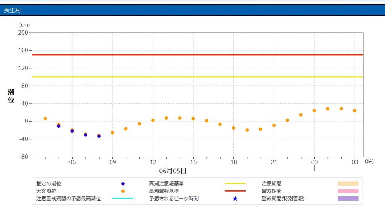Screen dimensions: 385x213
Task: Click the 12 hour label on x-axis
Action: tap(153, 162)
